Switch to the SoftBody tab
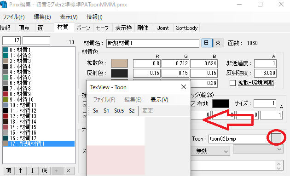290x176 pixels. [187, 28]
